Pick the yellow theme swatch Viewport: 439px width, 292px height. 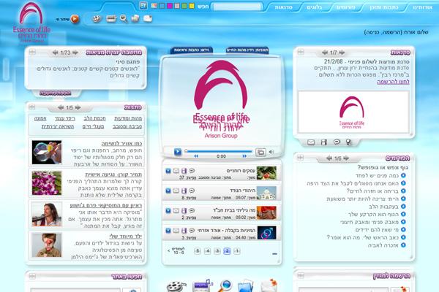pos(192,6)
